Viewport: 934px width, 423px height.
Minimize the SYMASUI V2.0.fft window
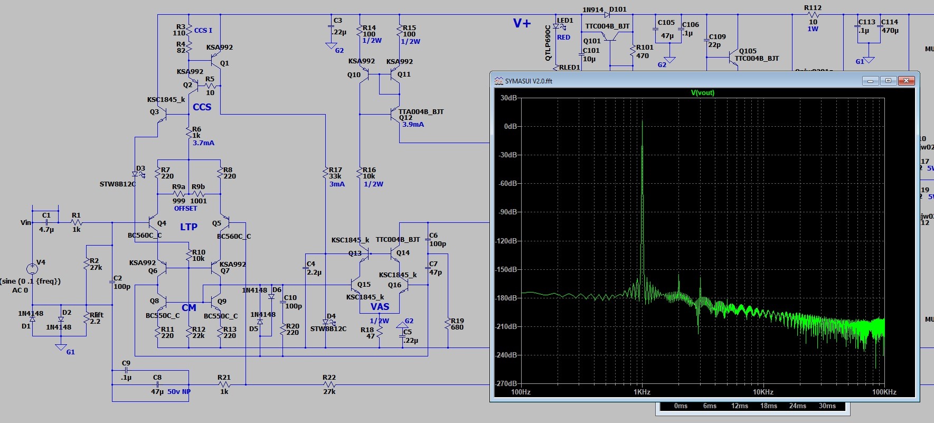click(x=870, y=81)
